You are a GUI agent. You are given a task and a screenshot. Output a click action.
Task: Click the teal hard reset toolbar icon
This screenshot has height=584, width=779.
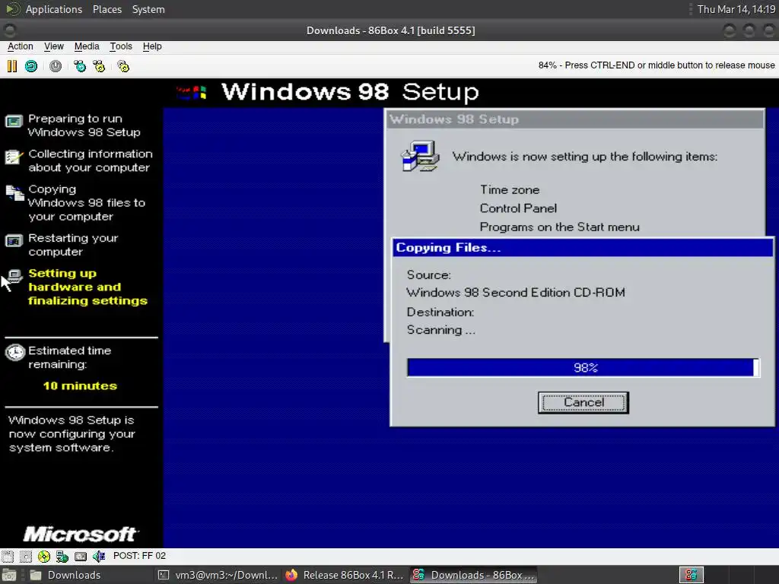point(31,66)
